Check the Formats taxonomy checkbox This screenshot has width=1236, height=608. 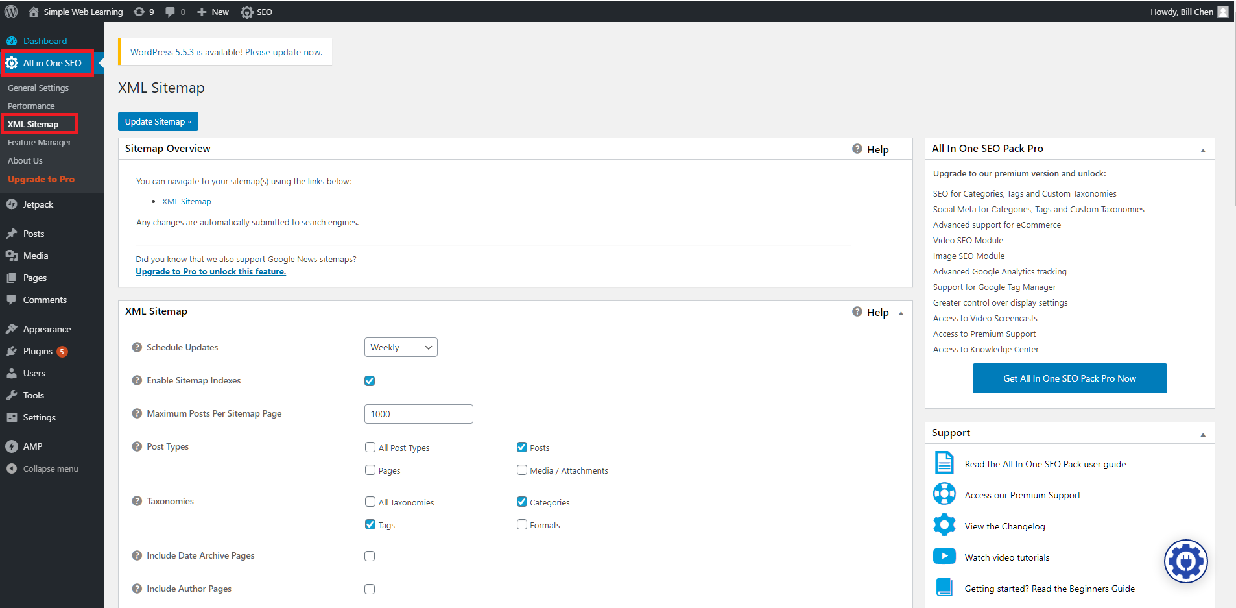[522, 524]
